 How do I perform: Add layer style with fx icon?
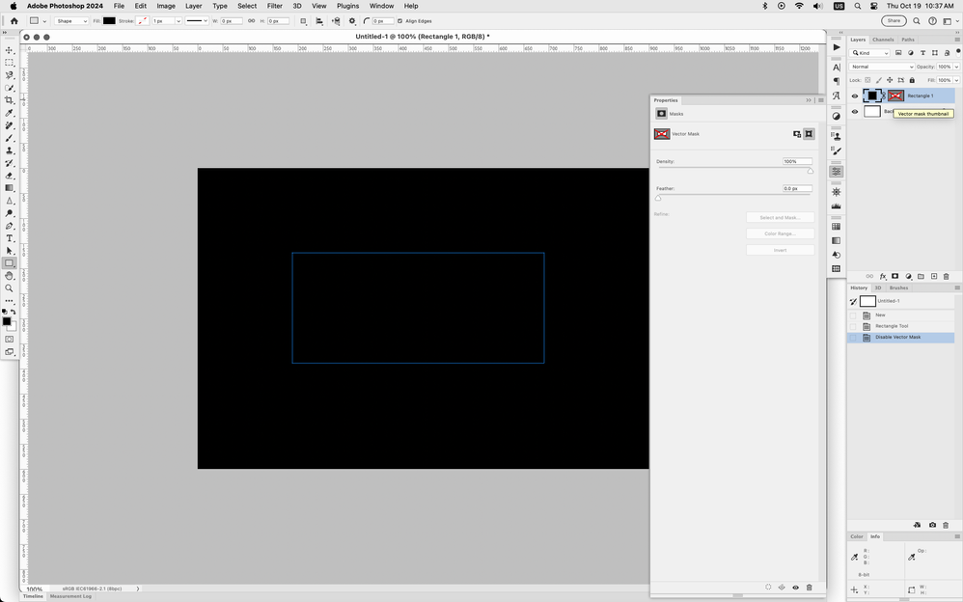(883, 277)
